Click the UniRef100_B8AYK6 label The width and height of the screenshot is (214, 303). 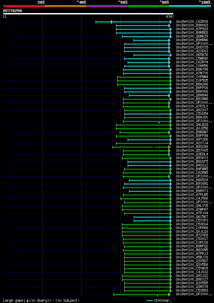point(192,92)
